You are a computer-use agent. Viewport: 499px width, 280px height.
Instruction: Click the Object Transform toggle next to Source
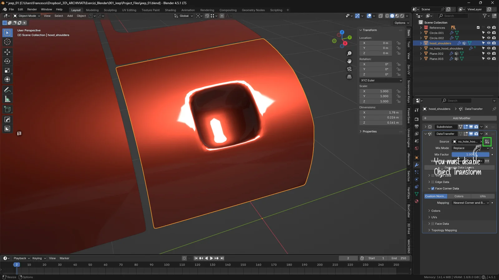coord(487,142)
